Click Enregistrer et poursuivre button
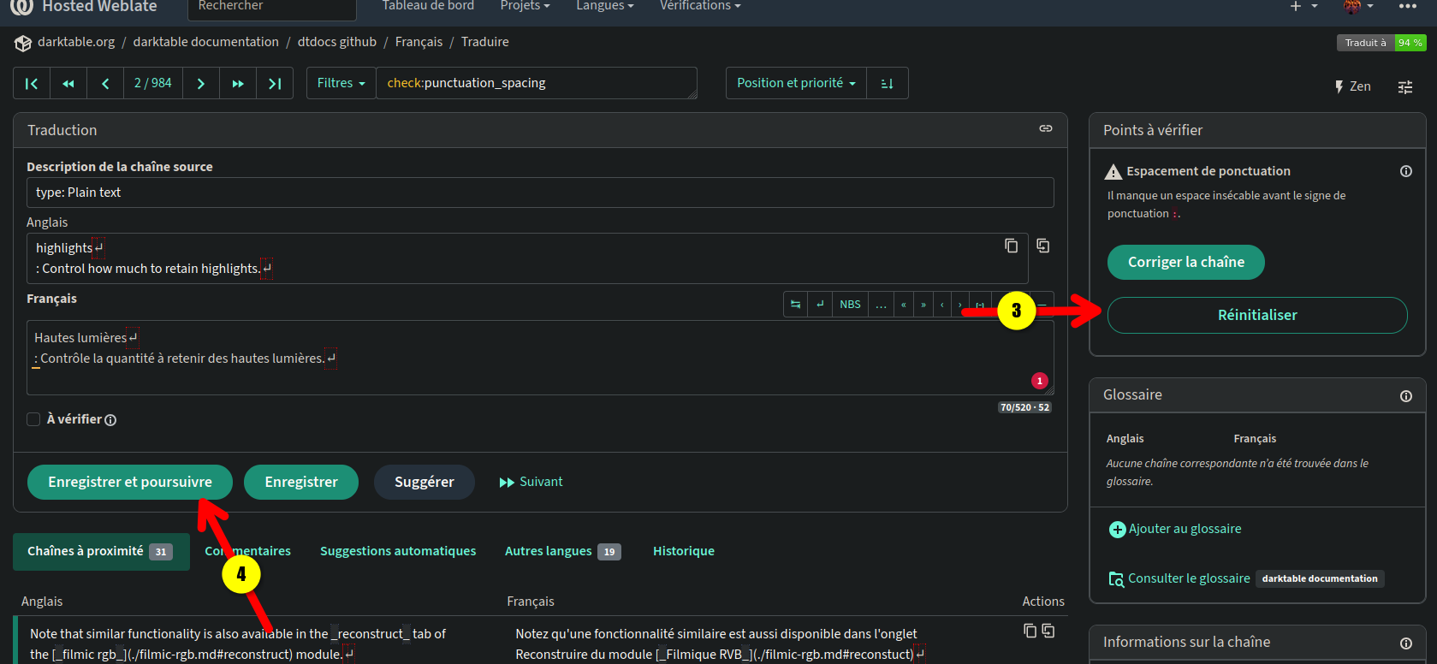 (130, 482)
